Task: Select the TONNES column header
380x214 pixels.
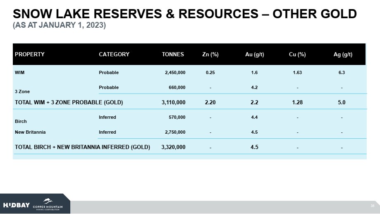Action: pyautogui.click(x=173, y=54)
